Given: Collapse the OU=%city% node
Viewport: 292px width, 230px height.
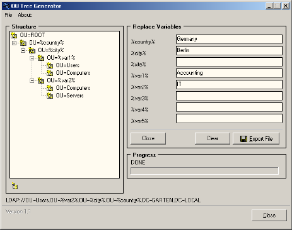Looking at the screenshot, I should (x=23, y=50).
